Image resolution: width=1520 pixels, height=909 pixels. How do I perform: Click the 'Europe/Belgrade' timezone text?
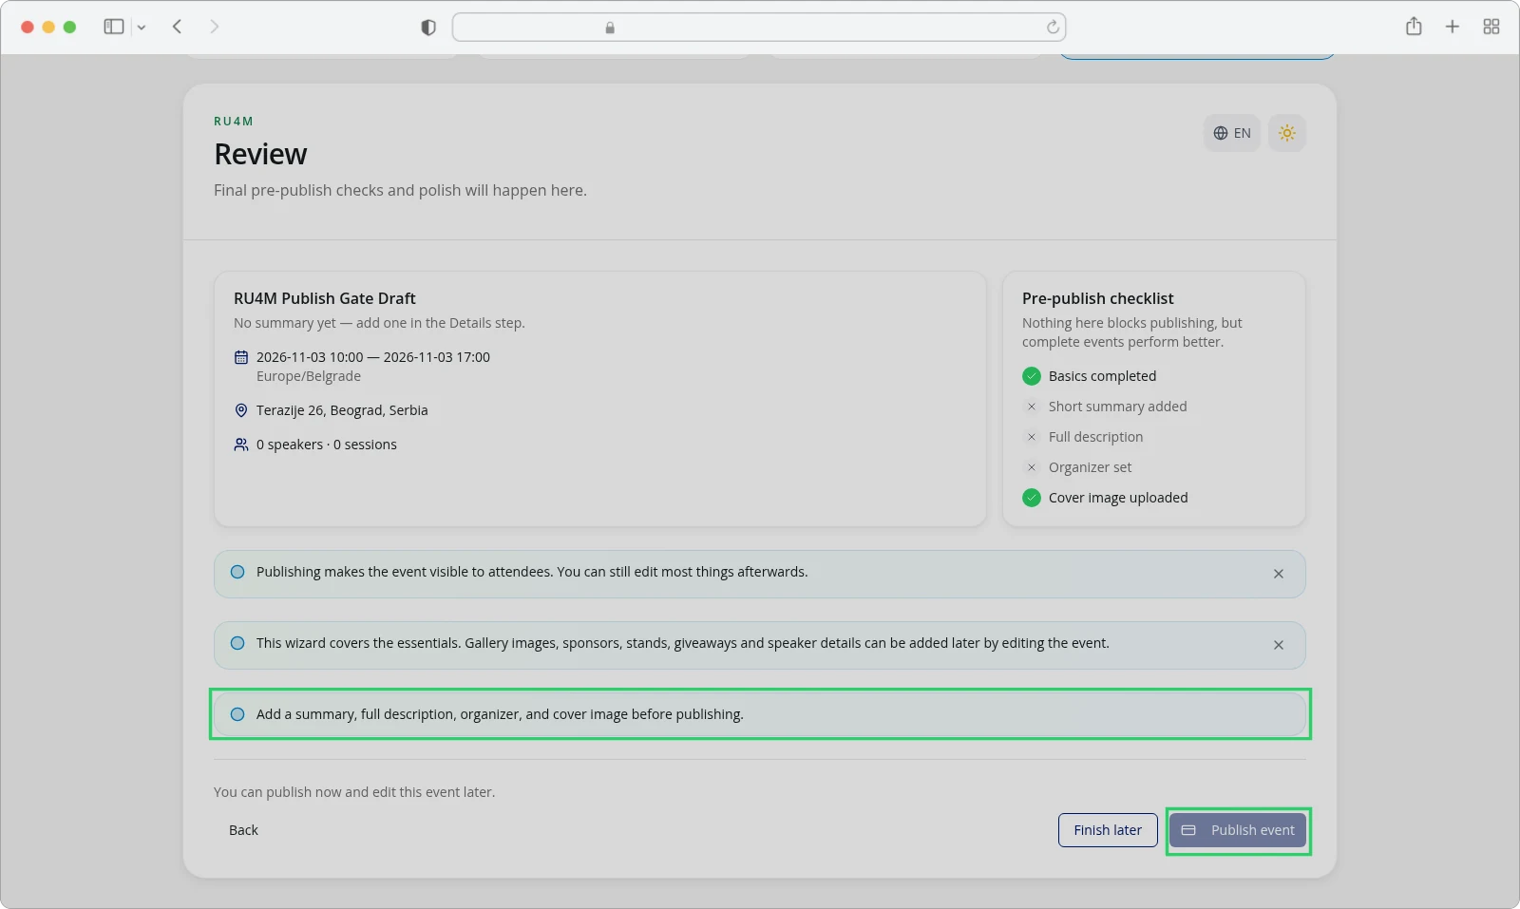(309, 376)
